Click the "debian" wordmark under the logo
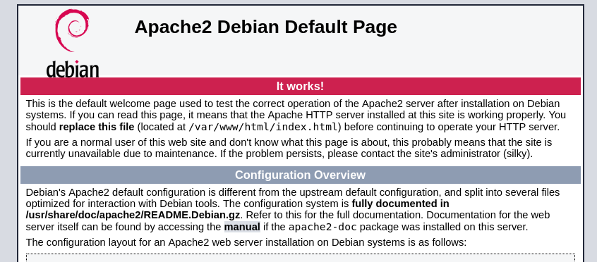 pos(73,69)
